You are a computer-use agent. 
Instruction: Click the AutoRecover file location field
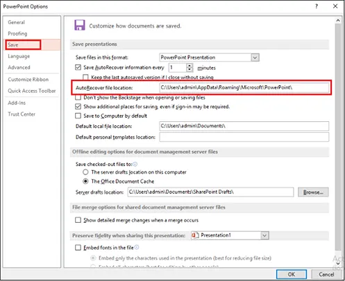244,87
